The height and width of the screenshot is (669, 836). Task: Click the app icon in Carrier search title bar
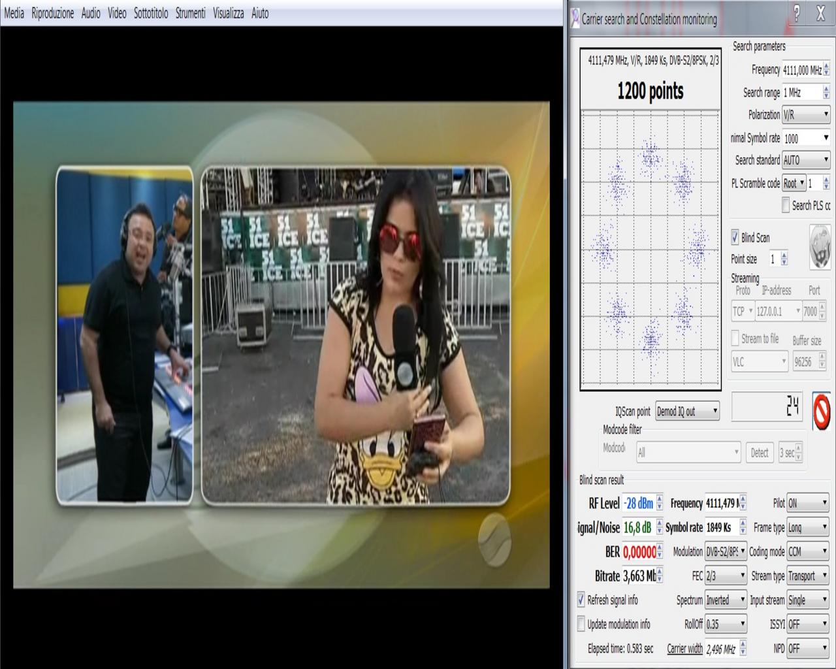pyautogui.click(x=574, y=18)
